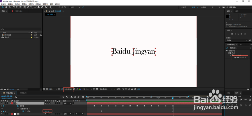Click the RGB channel display icon
This screenshot has height=116, width=252.
[x=80, y=89]
